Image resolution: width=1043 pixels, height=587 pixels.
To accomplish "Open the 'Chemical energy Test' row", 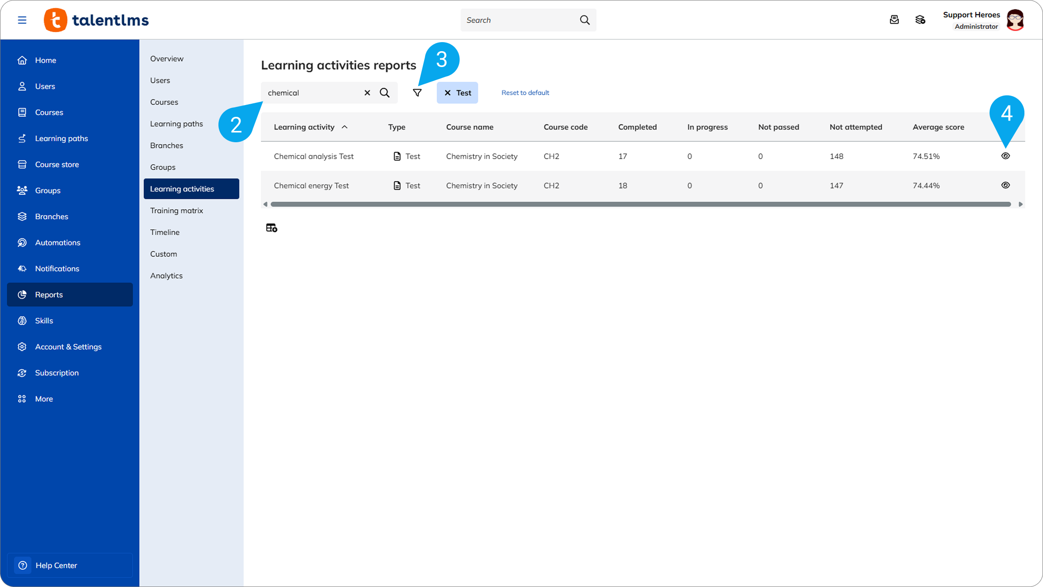I will coord(643,186).
